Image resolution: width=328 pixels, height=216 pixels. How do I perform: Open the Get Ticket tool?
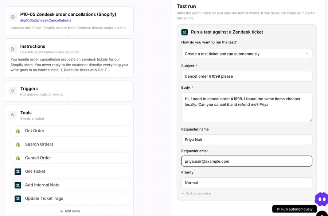(x=70, y=171)
